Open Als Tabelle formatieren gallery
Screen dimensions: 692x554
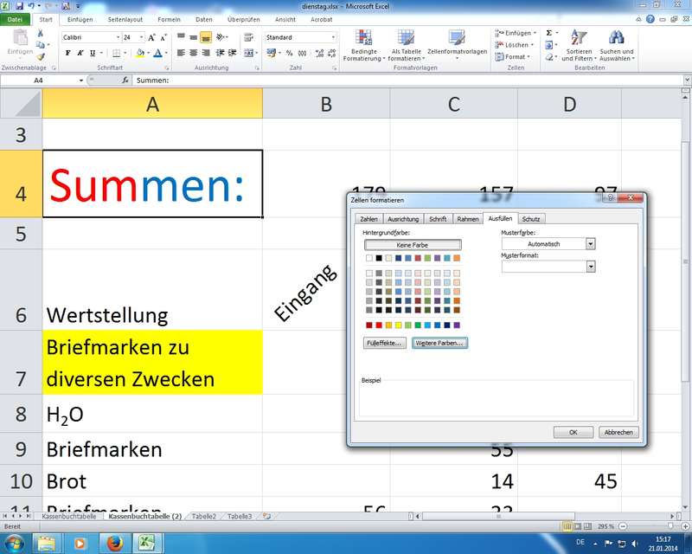point(406,46)
